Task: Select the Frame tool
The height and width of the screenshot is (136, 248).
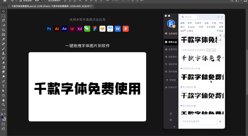Action: (3, 35)
